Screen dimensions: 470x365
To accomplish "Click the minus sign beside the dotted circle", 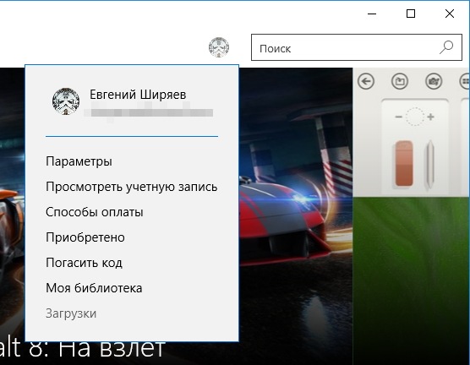I will point(398,117).
